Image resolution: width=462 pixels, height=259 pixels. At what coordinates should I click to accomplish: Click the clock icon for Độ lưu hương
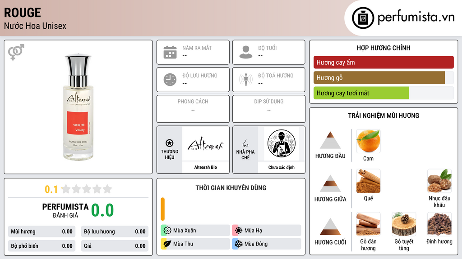(170, 80)
